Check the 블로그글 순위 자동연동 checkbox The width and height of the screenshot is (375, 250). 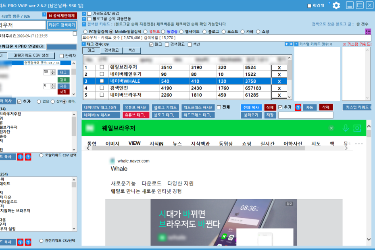[x=89, y=19]
